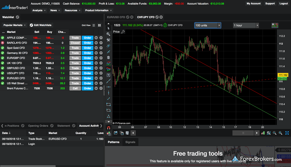Open the Patterns tab
Screen dimensions: 291x167
point(113,142)
